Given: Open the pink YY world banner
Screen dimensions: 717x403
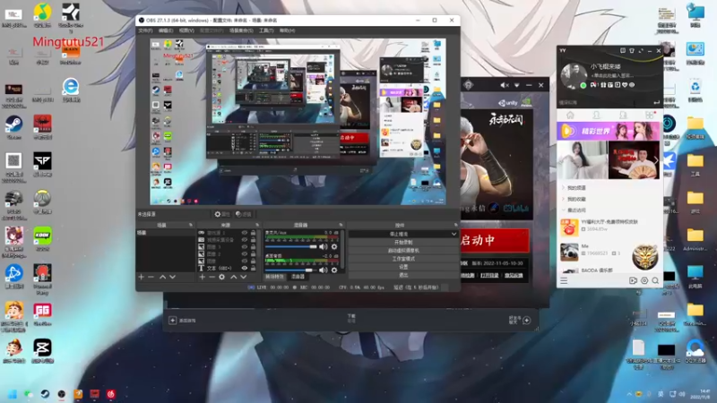Looking at the screenshot, I should [608, 131].
